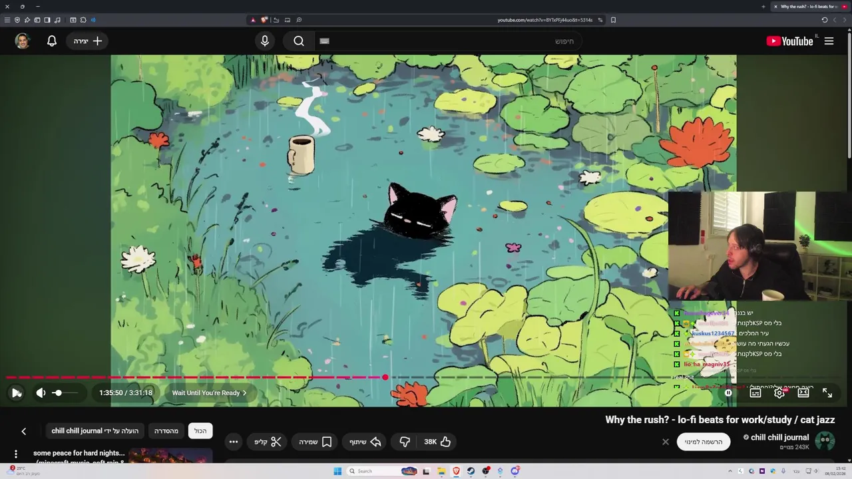Screen dimensions: 852x479
Task: Click the browser address bar URL
Action: 544,20
